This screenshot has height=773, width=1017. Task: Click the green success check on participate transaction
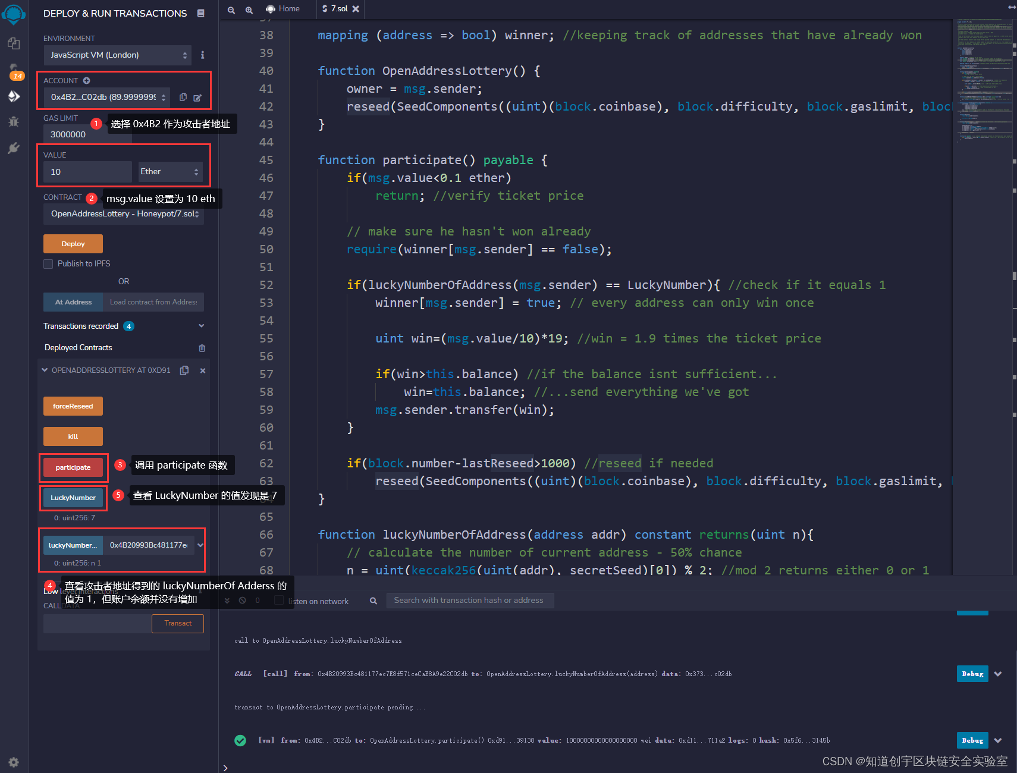tap(240, 740)
